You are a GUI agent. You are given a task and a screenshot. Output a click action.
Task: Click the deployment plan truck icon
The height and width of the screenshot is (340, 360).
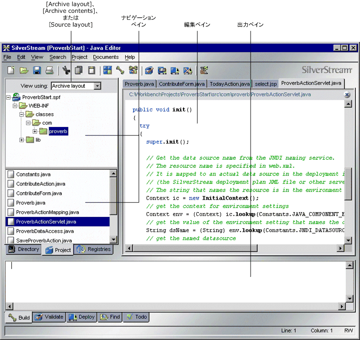(x=162, y=70)
